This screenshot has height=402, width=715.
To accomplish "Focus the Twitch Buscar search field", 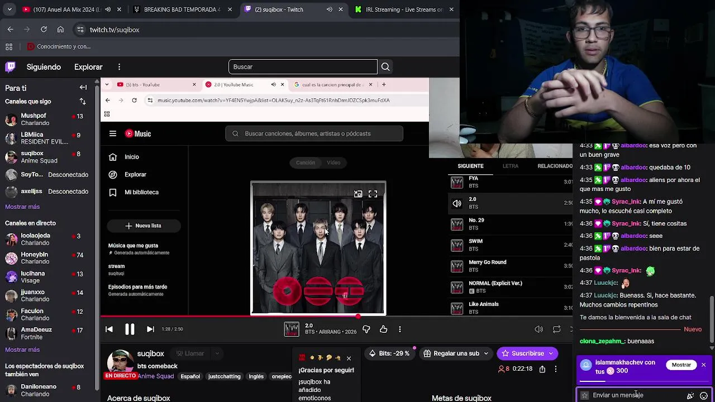I will pos(303,67).
